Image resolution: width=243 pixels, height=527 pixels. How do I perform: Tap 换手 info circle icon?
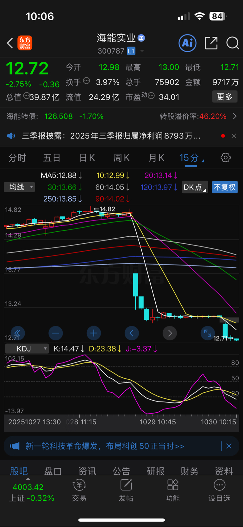click(86, 81)
